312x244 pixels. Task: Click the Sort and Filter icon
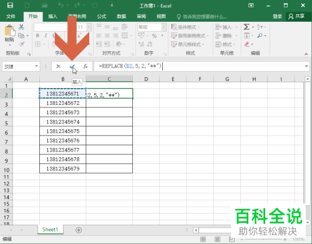pos(260,27)
